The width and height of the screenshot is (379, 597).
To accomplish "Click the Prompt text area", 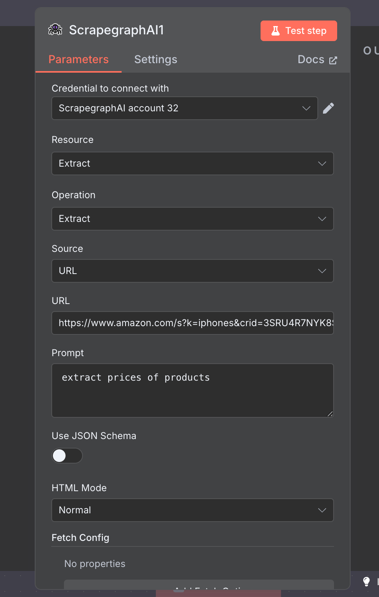I will click(x=193, y=390).
